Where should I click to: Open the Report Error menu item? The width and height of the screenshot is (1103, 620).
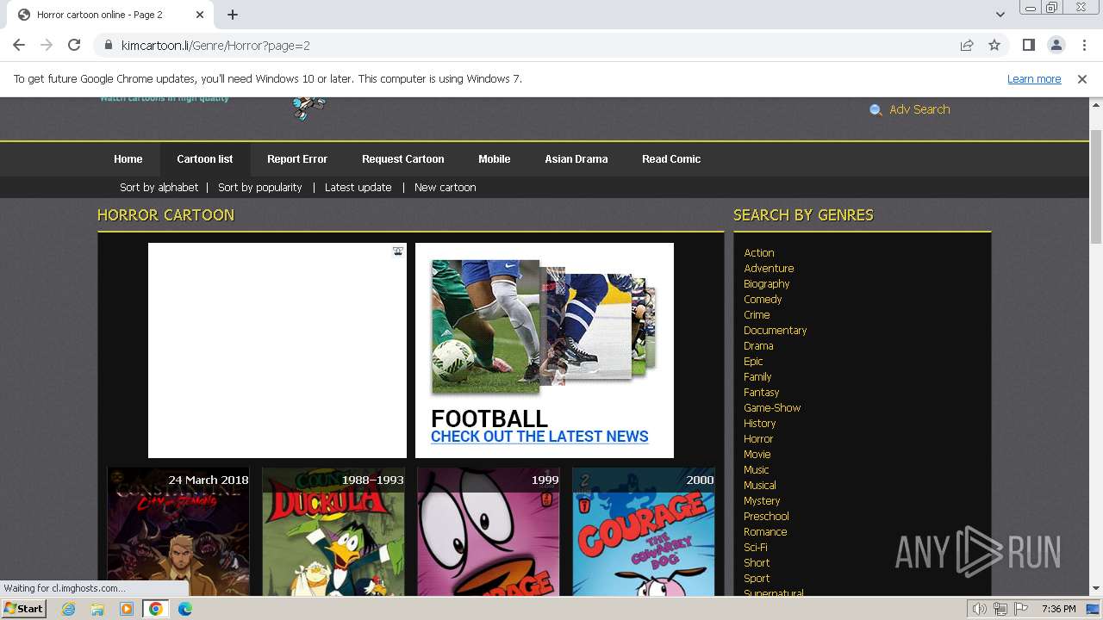tap(297, 159)
